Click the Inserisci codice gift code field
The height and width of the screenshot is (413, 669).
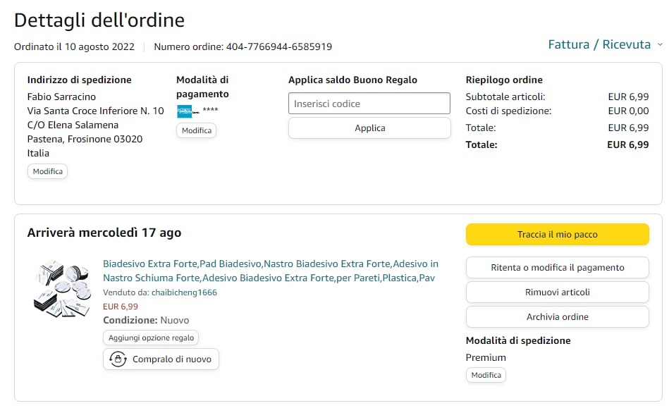coord(369,104)
